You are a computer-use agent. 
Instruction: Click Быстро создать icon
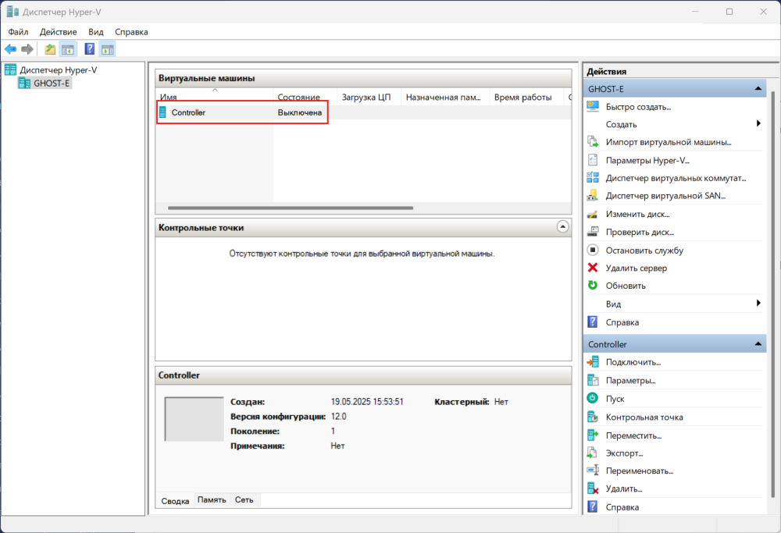click(593, 106)
